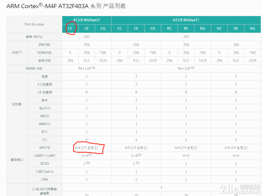Select the CC column header under AT32F403AxxU7

coord(70,29)
